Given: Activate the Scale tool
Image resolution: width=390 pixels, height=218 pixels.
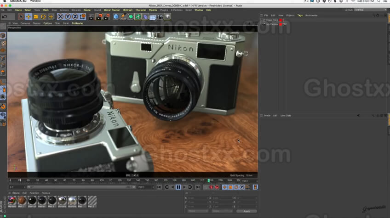Looking at the screenshot, I should [36, 17].
